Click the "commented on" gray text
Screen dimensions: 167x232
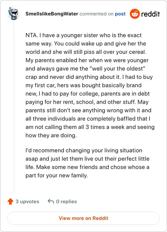(96, 14)
